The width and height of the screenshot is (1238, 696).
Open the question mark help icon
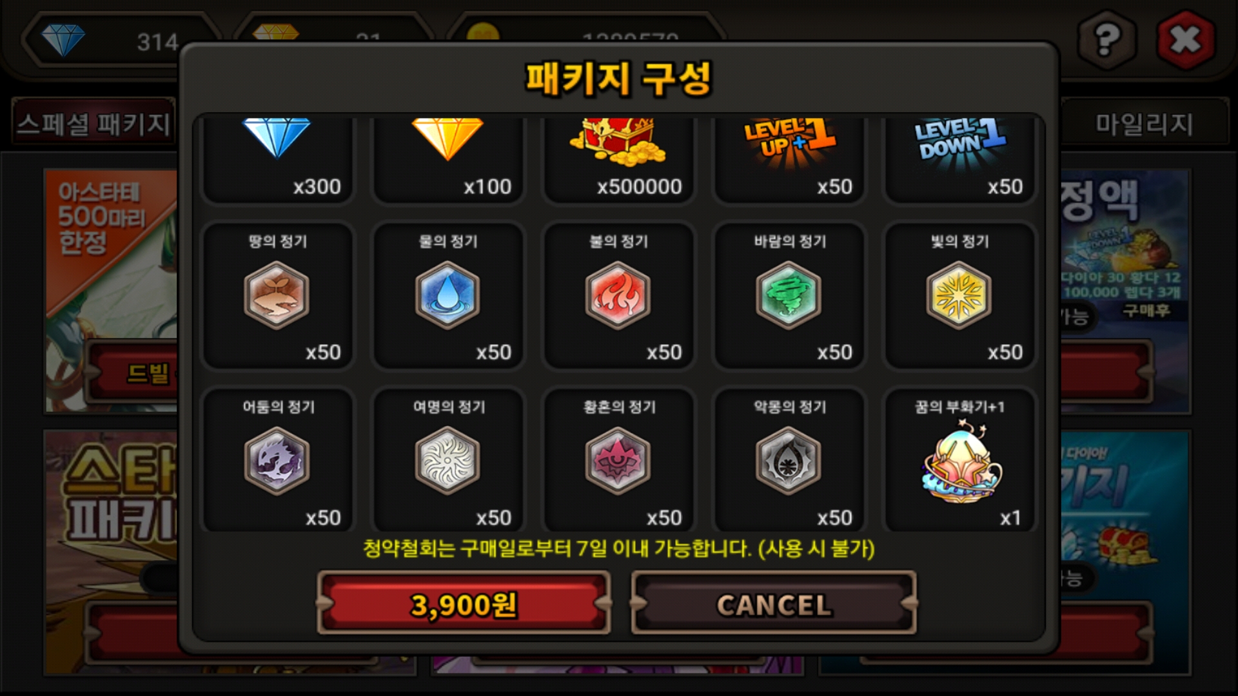pyautogui.click(x=1107, y=40)
